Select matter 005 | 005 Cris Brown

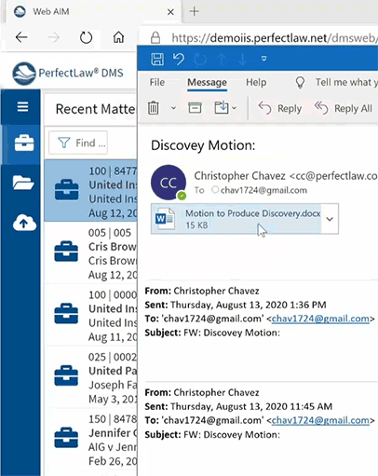[90, 252]
